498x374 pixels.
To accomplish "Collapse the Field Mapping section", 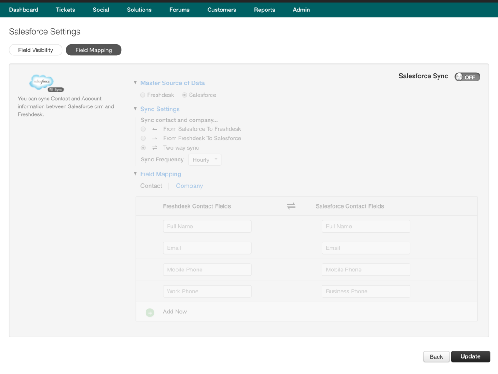I will tap(135, 174).
